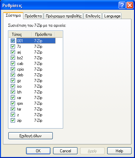Disable the cab file association checkbox
135x158 pixels.
[x=13, y=63]
